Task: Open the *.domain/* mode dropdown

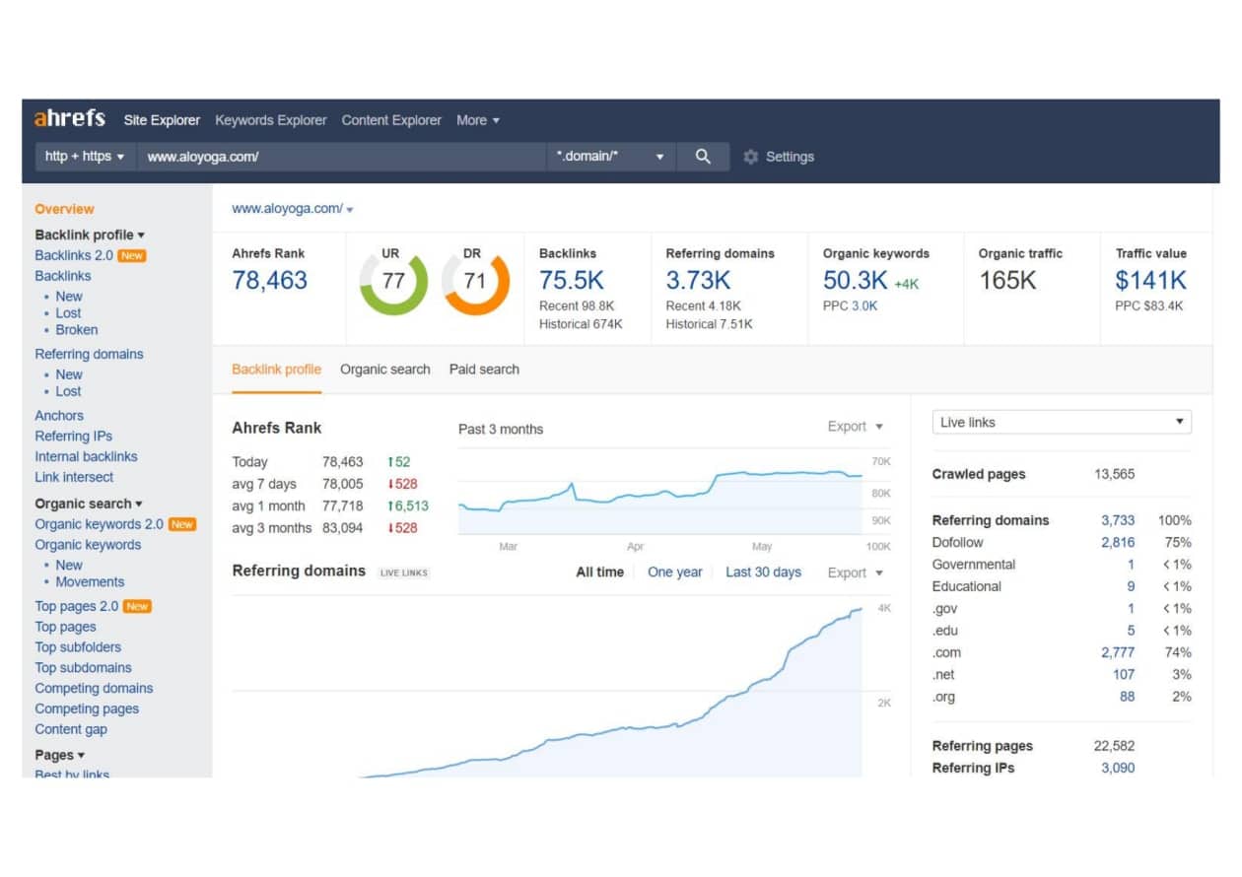Action: click(611, 157)
